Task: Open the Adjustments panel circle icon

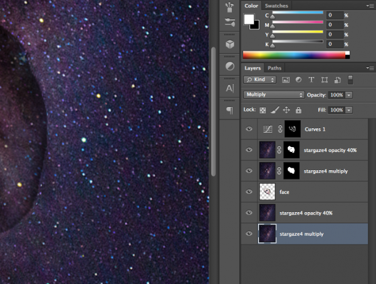Action: pos(229,66)
